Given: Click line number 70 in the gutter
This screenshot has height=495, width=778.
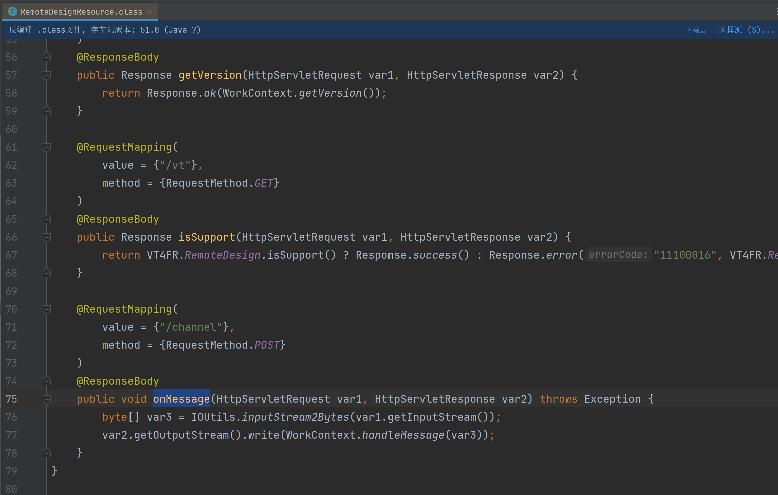Looking at the screenshot, I should [x=11, y=309].
